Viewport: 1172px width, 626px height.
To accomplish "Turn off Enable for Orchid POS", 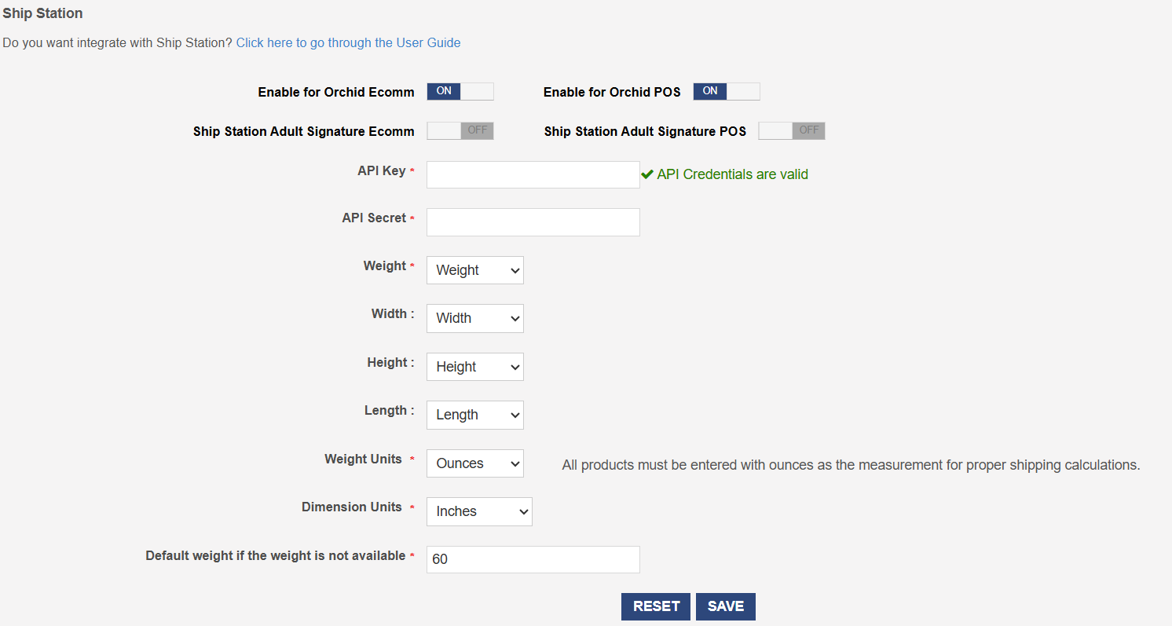I will [726, 91].
